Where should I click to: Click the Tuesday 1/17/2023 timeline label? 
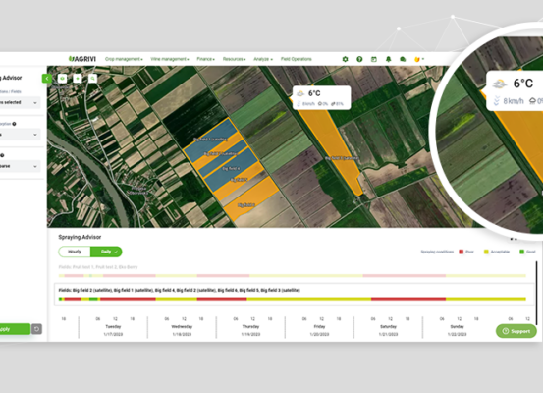pos(113,330)
